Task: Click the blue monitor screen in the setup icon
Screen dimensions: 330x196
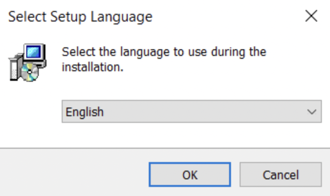Action: click(34, 52)
